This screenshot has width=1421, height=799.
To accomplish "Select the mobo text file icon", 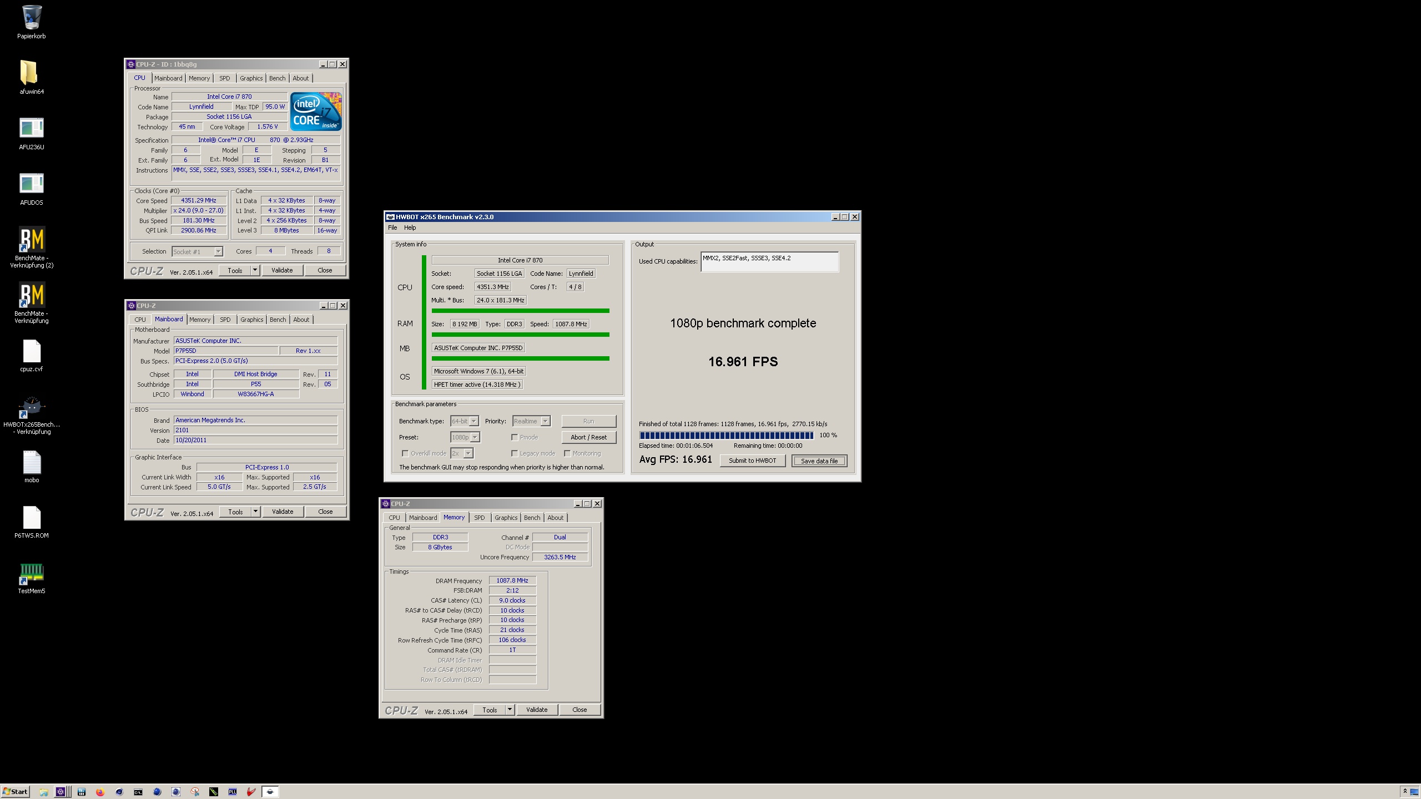I will coord(32,466).
